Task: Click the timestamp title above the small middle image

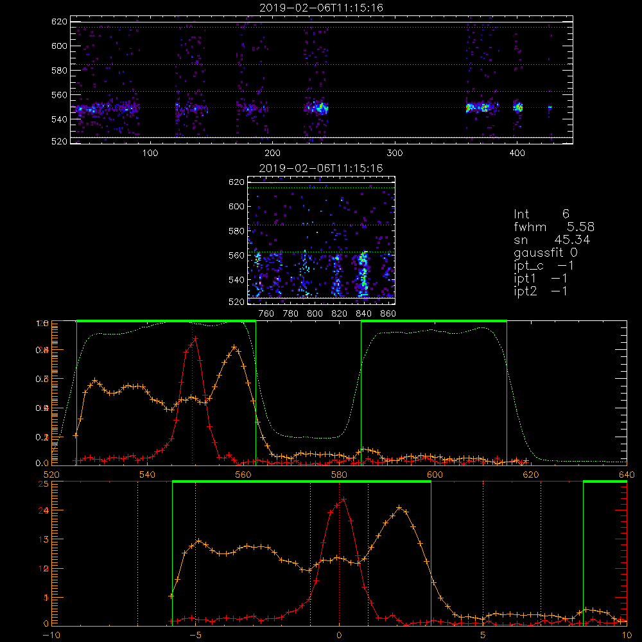Action: click(x=321, y=168)
